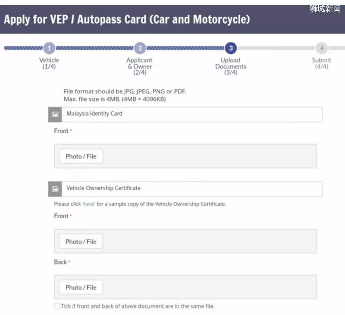Upload Malaysia Identity Card front via Photo / File
The height and width of the screenshot is (315, 345).
point(81,156)
